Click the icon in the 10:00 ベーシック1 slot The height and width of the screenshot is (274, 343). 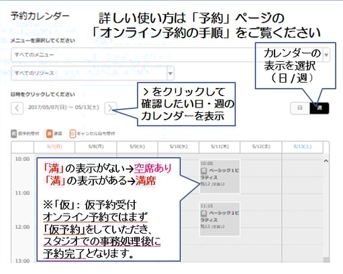[203, 171]
